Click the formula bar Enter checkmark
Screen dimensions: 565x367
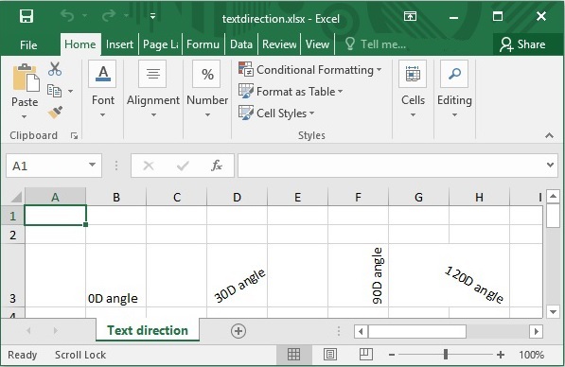183,166
